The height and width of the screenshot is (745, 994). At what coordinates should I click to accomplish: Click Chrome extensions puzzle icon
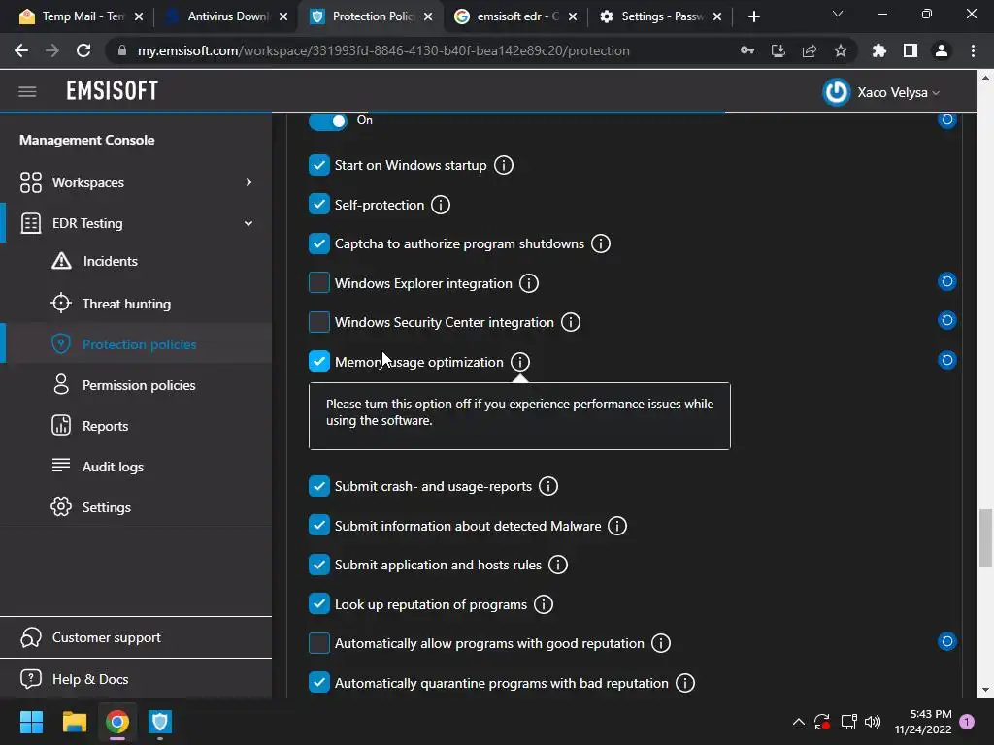878,50
